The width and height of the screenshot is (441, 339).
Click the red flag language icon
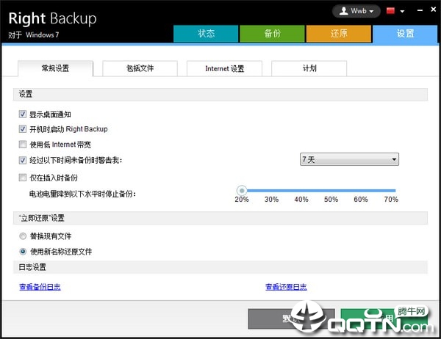[390, 11]
